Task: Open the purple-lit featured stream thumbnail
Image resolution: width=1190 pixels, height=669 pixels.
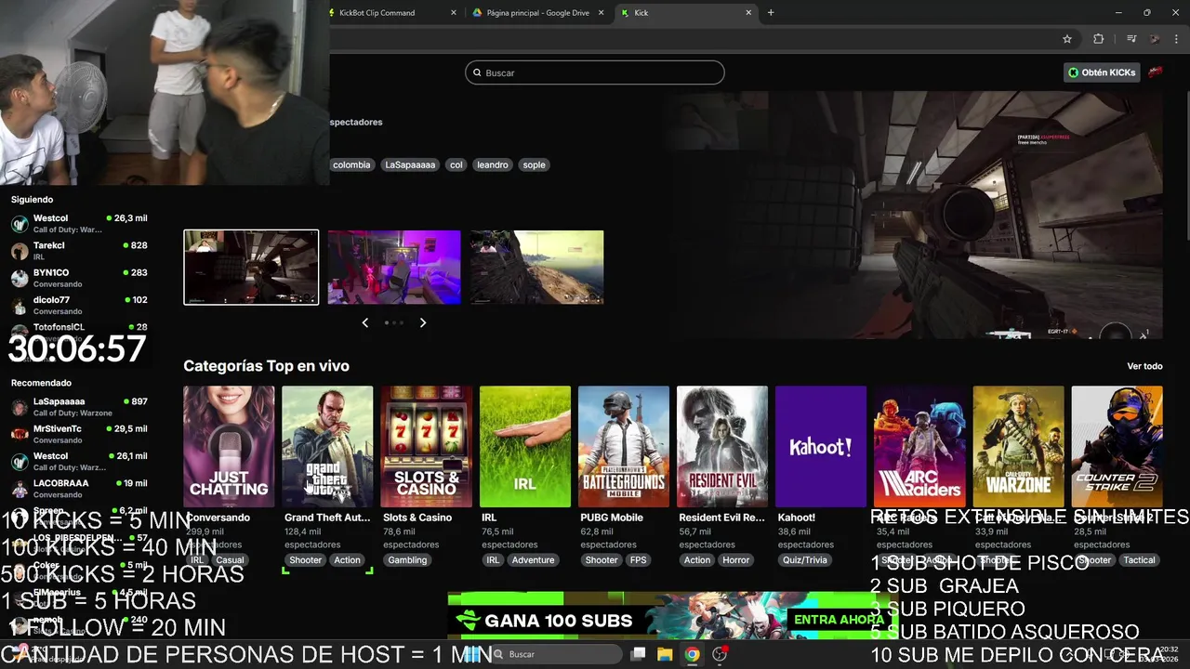Action: point(394,268)
